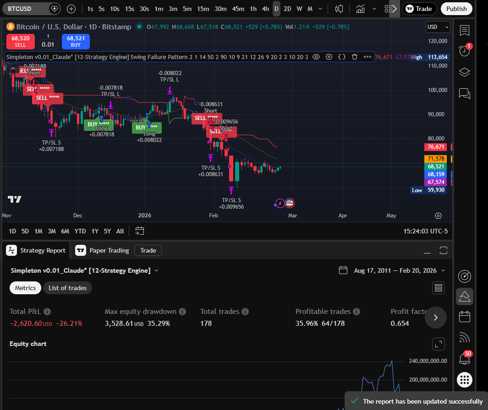Open the indicator's more options ellipsis
Image resolution: width=488 pixels, height=410 pixels.
click(x=367, y=57)
